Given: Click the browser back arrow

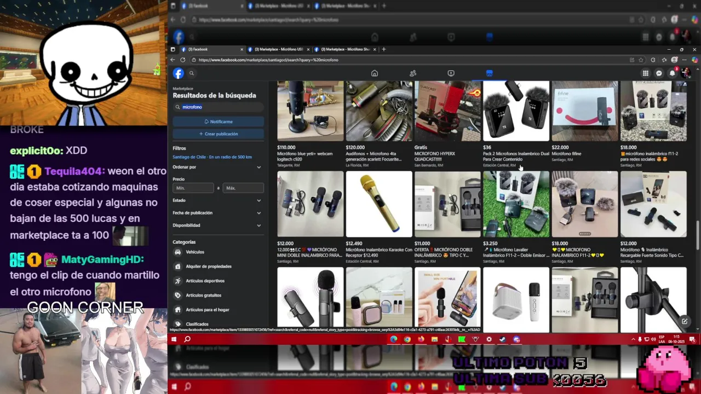Looking at the screenshot, I should pos(173,60).
